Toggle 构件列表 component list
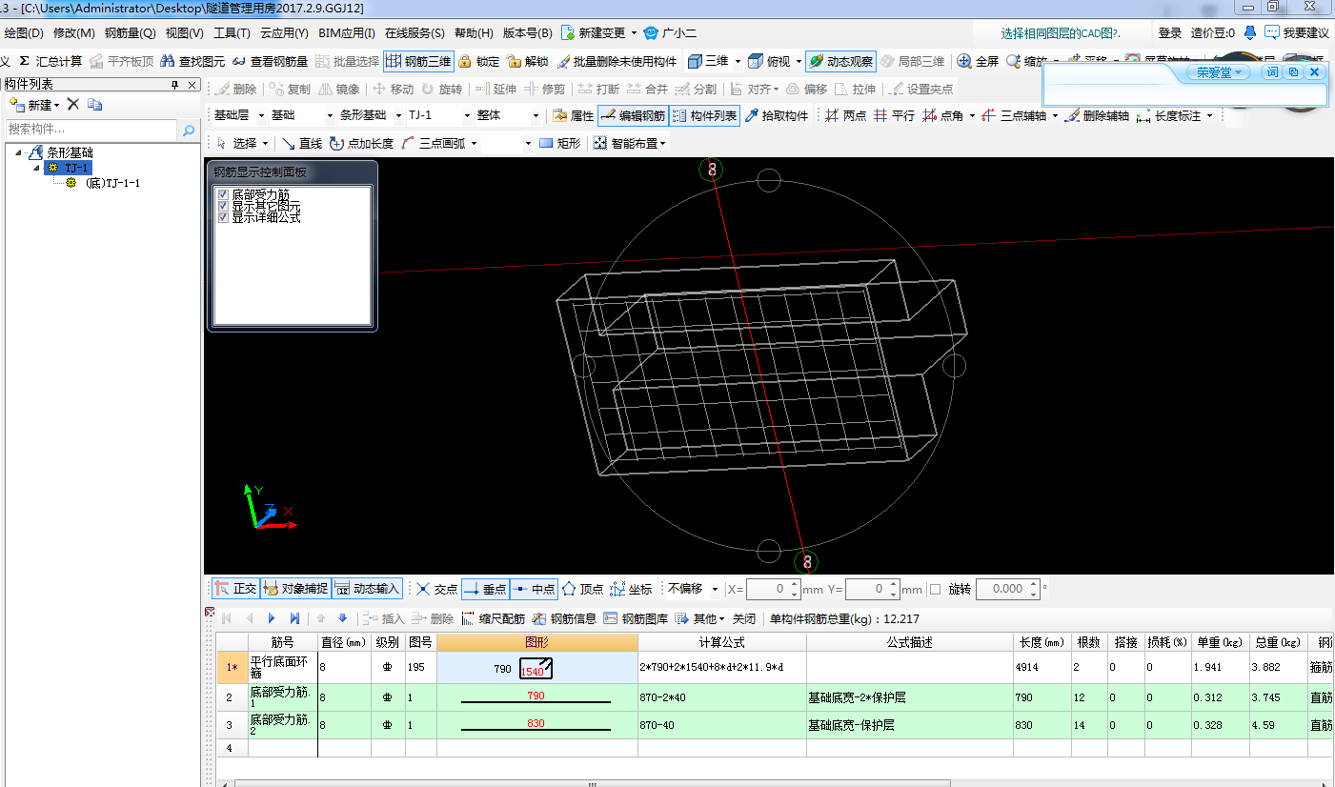The height and width of the screenshot is (787, 1335). pyautogui.click(x=704, y=115)
